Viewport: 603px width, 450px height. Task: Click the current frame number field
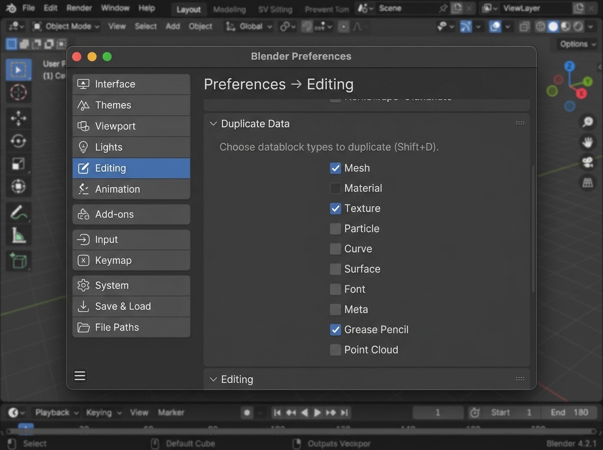pos(438,413)
